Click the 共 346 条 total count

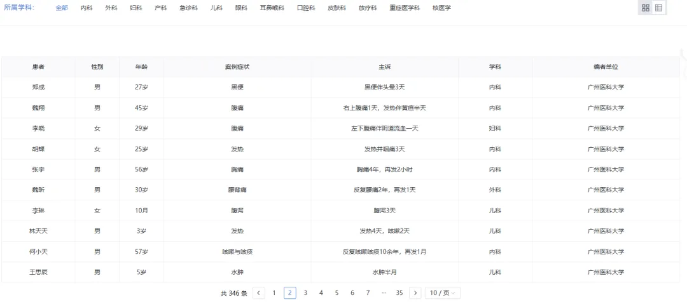pos(234,293)
